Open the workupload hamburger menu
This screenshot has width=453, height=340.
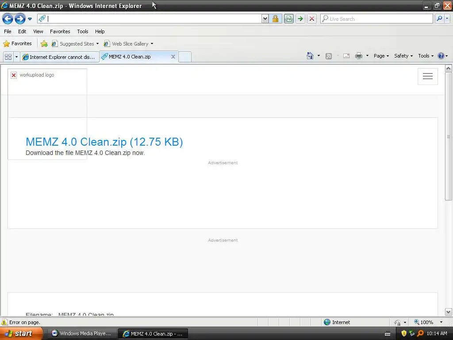point(428,76)
